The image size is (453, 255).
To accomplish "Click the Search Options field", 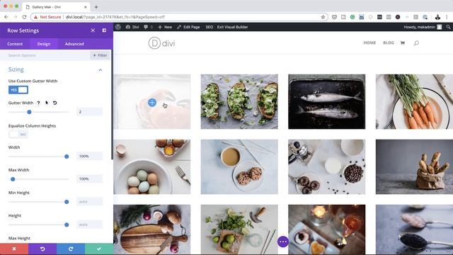I will click(x=46, y=55).
